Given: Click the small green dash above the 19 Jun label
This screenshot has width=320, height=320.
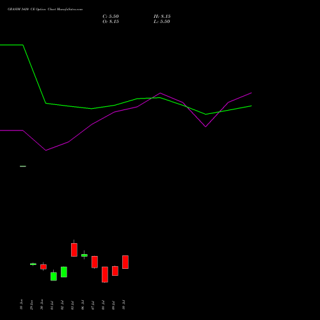Looking at the screenshot, I should tap(23, 166).
